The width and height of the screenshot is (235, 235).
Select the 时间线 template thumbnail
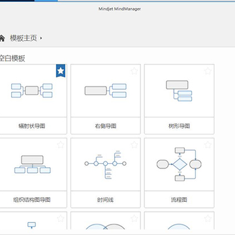pyautogui.click(x=105, y=164)
